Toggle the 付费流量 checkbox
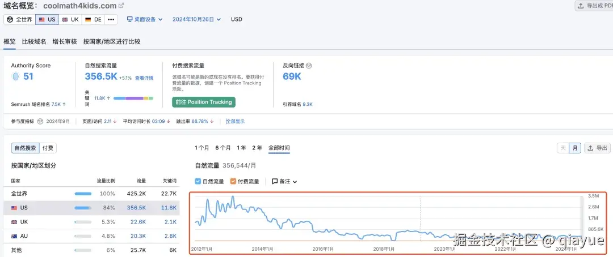This screenshot has height=257, width=613. 233,181
